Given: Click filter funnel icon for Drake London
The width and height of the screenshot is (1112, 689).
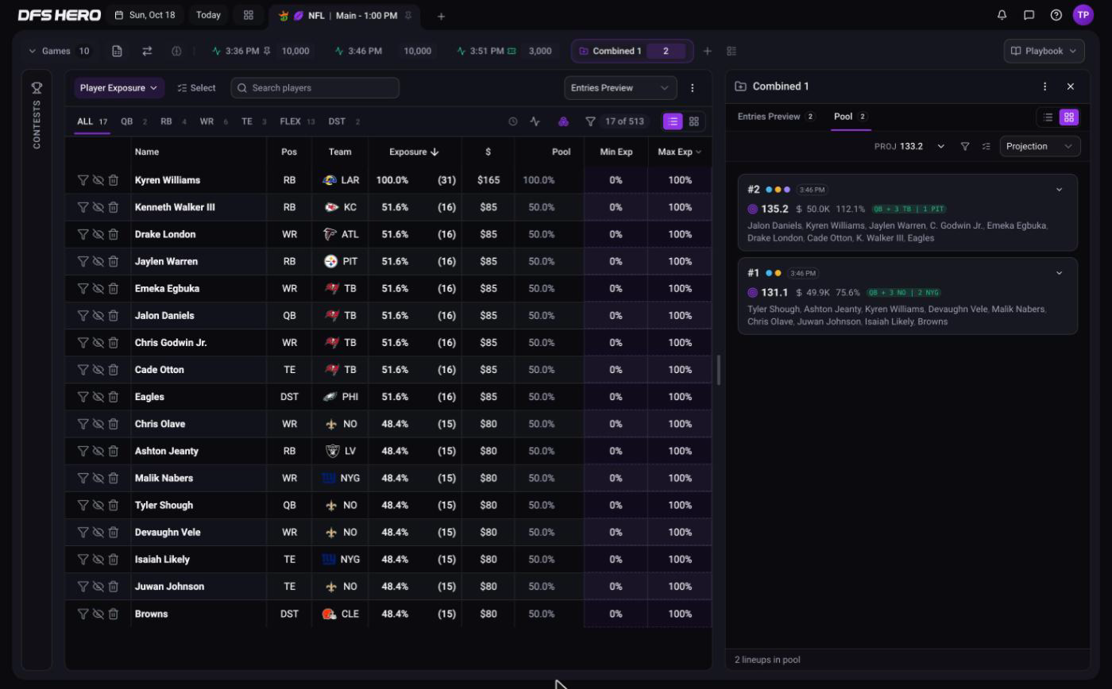Looking at the screenshot, I should click(x=83, y=234).
